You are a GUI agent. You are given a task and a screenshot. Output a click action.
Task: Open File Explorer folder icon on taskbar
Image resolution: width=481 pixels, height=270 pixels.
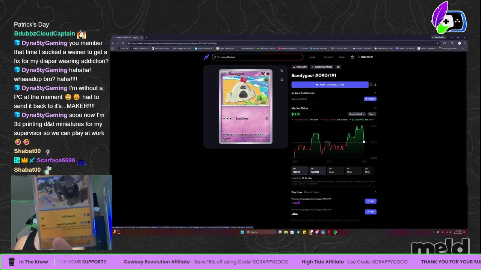(x=286, y=232)
